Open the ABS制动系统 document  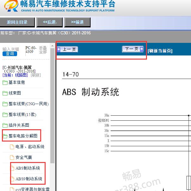(x=28, y=168)
